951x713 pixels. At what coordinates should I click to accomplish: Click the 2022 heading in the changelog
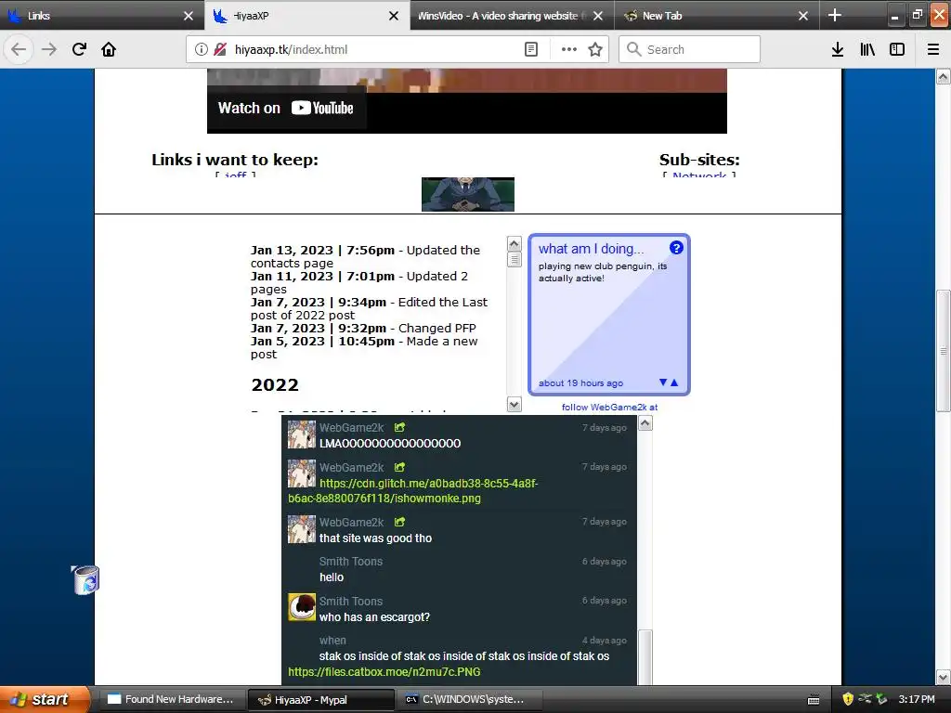275,385
